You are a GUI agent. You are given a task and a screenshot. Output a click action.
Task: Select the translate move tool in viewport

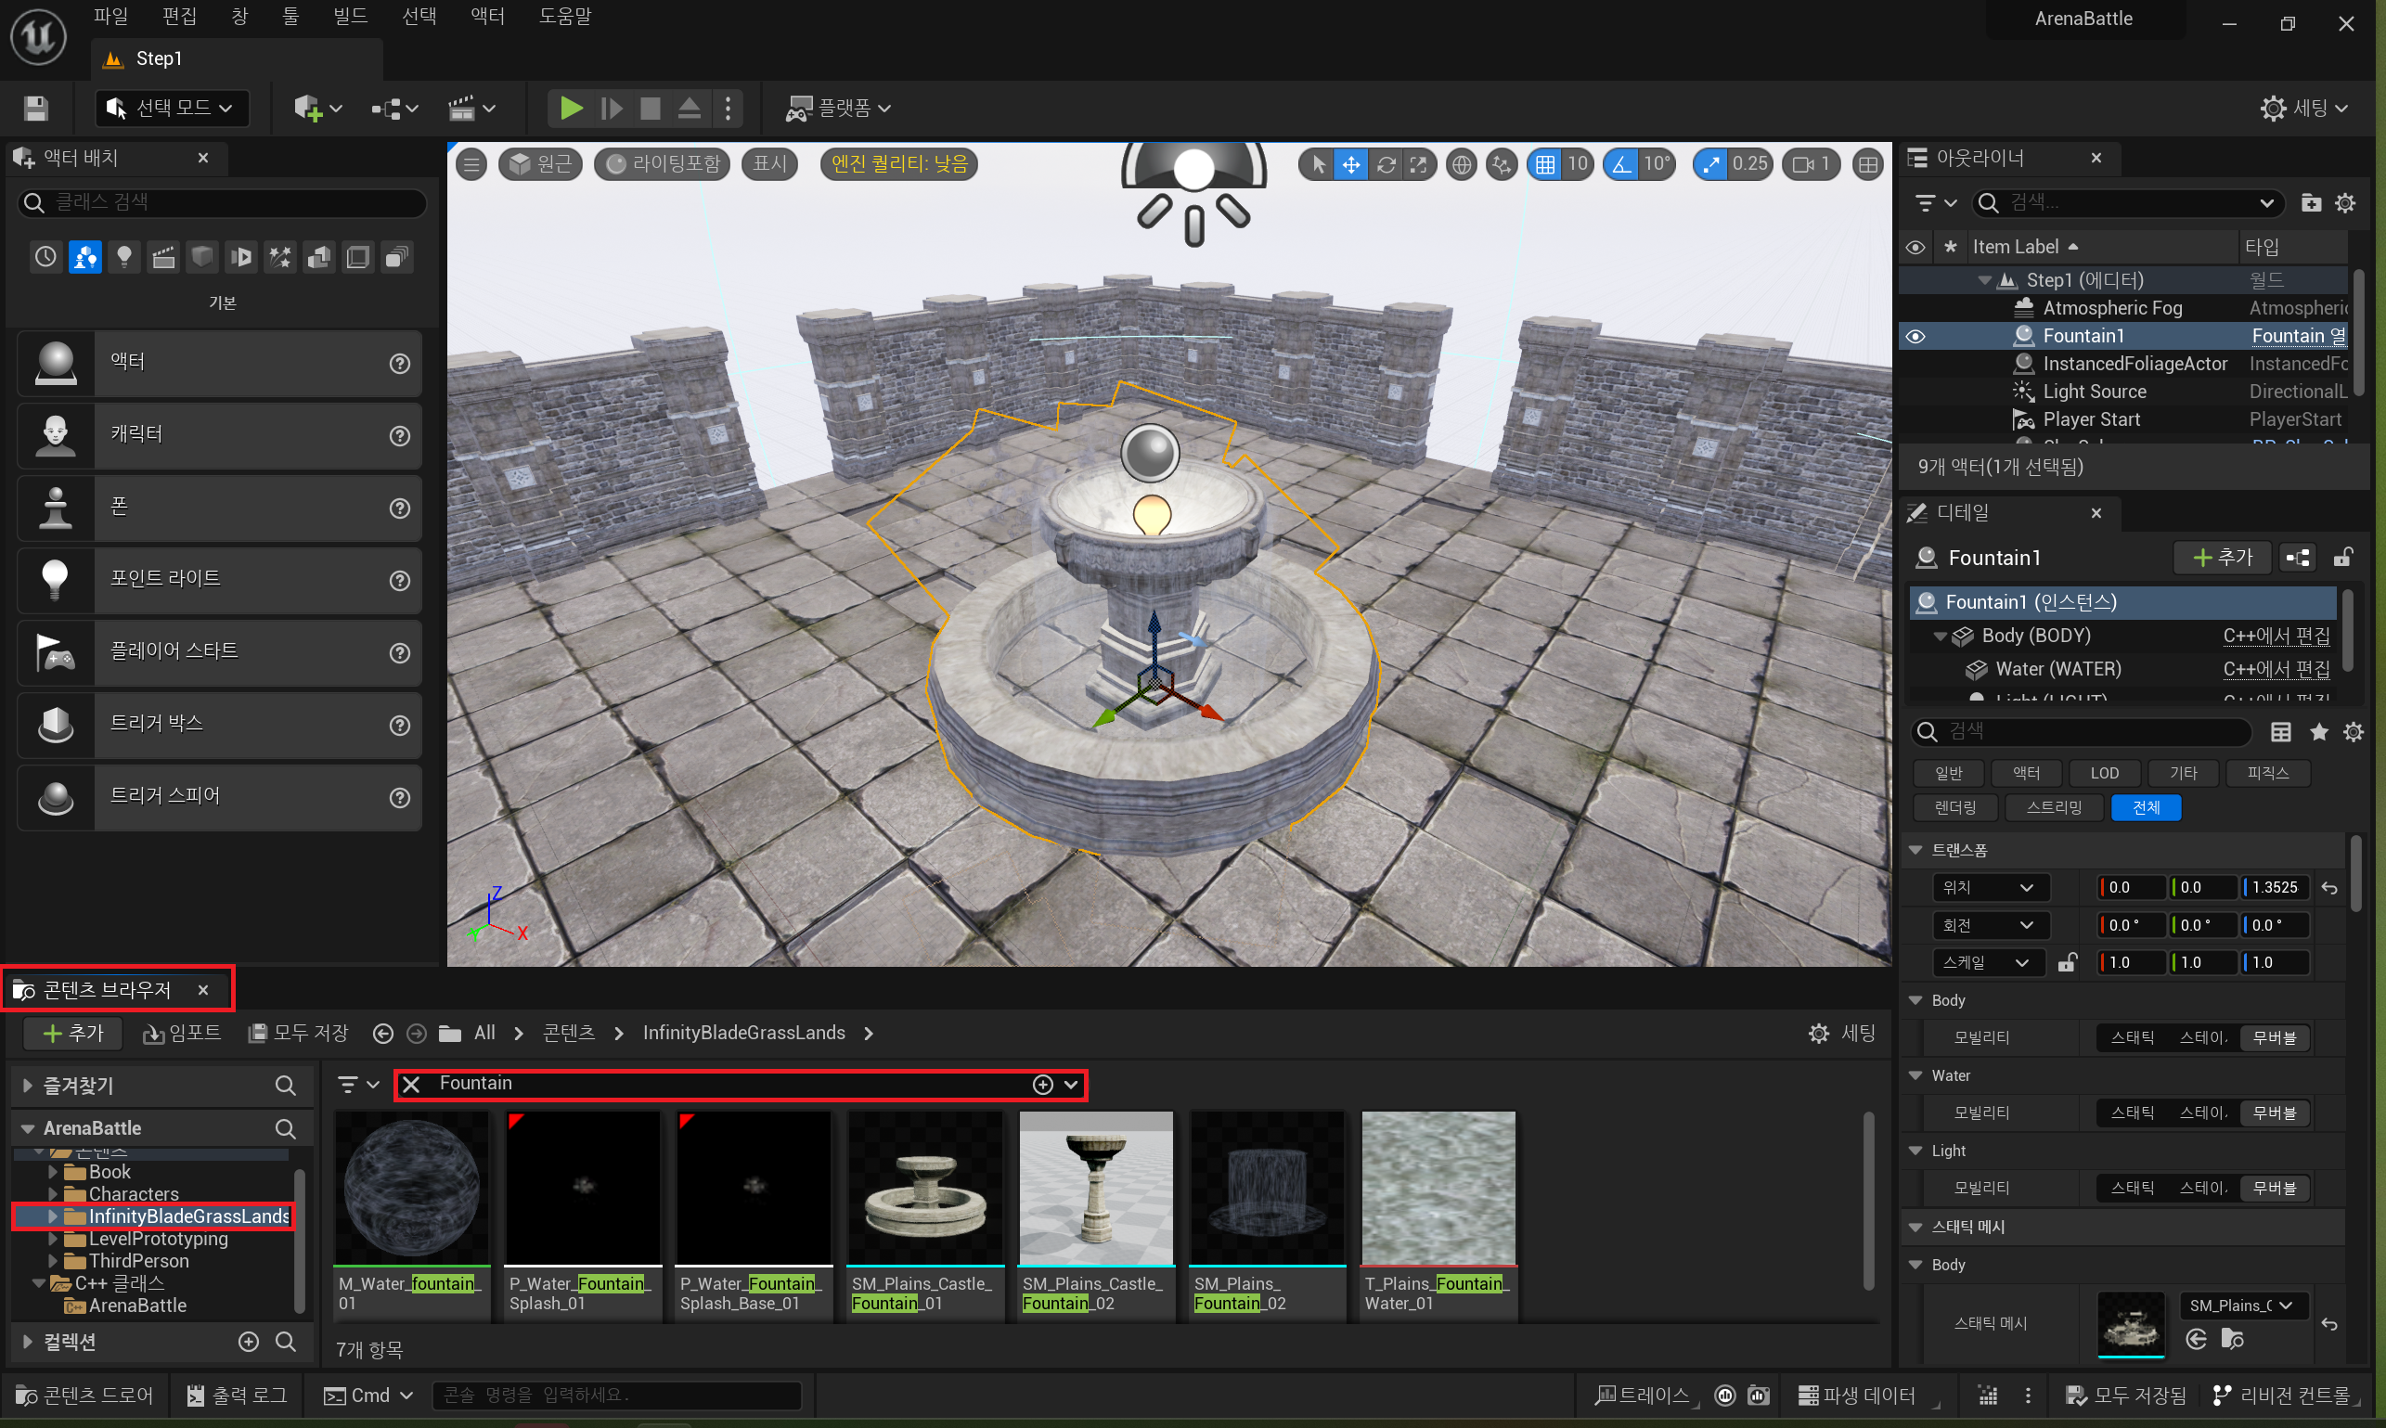pyautogui.click(x=1351, y=164)
